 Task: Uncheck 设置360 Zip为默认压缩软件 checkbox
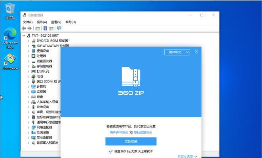coord(110,151)
